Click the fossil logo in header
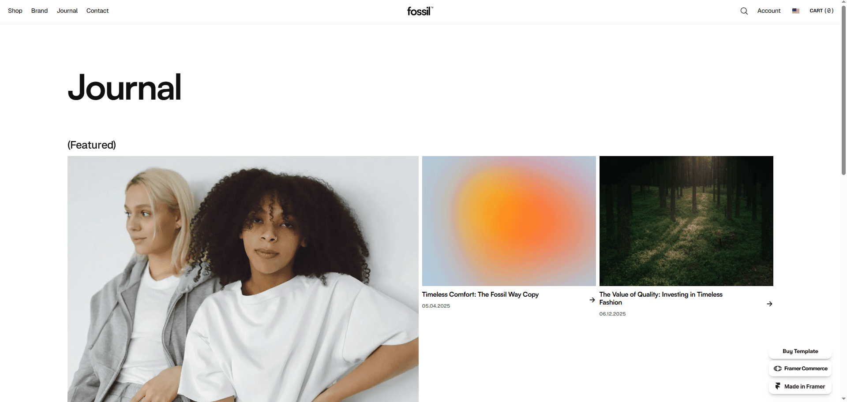The width and height of the screenshot is (847, 402). click(x=420, y=11)
